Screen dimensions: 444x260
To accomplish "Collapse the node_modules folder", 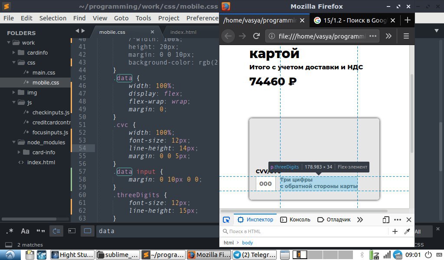I will [x=13, y=142].
